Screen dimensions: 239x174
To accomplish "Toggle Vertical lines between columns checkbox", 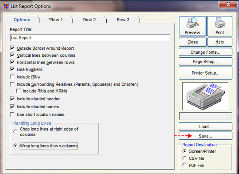I will click(x=12, y=55).
